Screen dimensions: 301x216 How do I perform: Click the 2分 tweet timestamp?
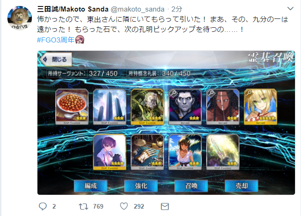177,9
